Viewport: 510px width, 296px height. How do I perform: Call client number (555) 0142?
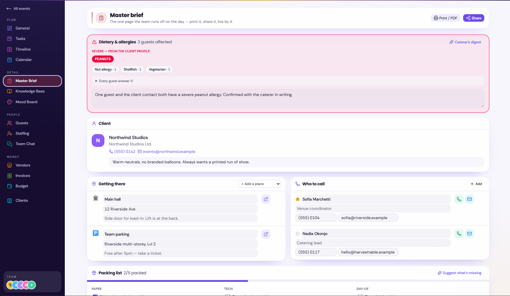[x=122, y=151]
